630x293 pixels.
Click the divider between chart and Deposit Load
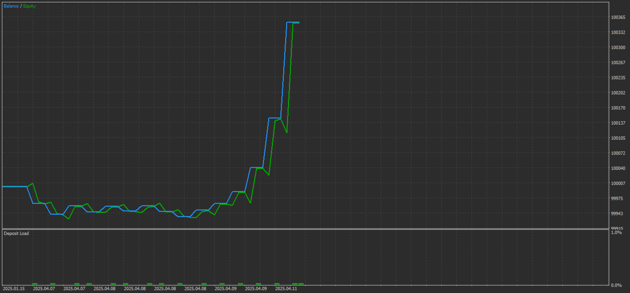pyautogui.click(x=305, y=229)
